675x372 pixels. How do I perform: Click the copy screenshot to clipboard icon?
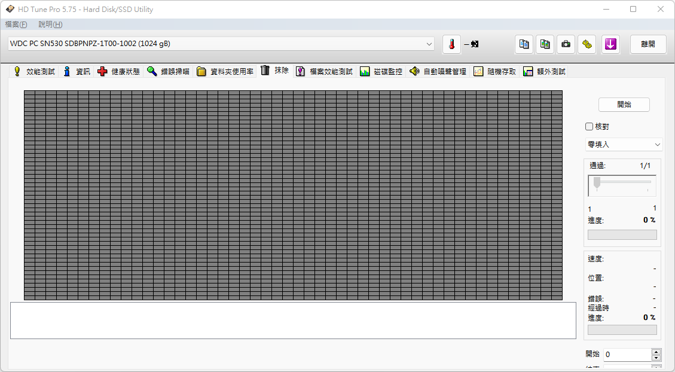click(x=545, y=44)
